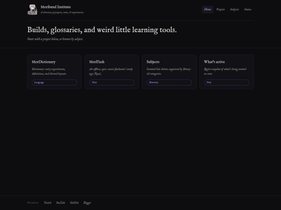The width and height of the screenshot is (281, 210).
Task: Click the Tools tag pill
Action: [112, 82]
